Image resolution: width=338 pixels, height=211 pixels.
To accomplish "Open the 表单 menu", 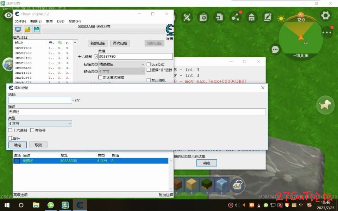I will point(49,21).
